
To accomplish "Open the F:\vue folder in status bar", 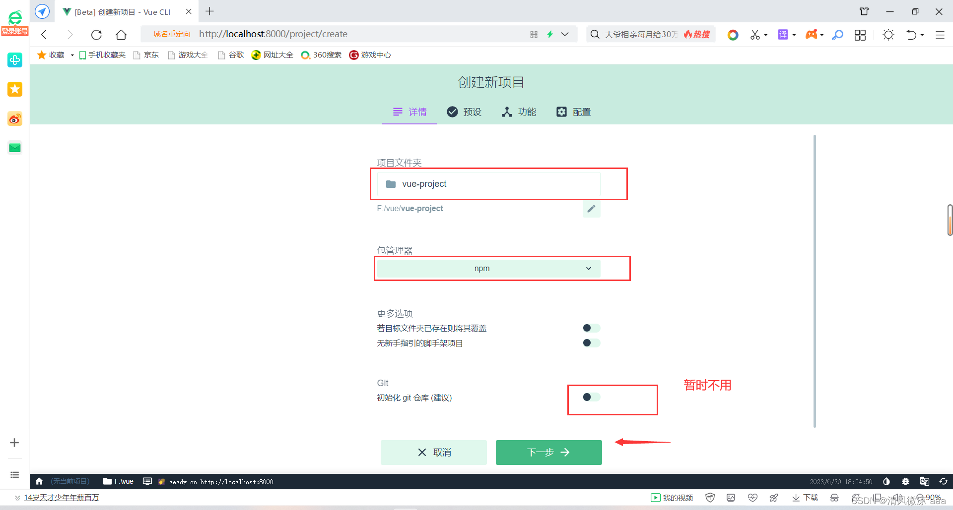I will click(x=118, y=481).
